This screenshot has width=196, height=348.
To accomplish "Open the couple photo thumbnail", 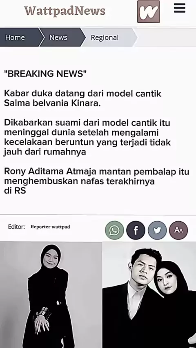I will click(149, 295).
